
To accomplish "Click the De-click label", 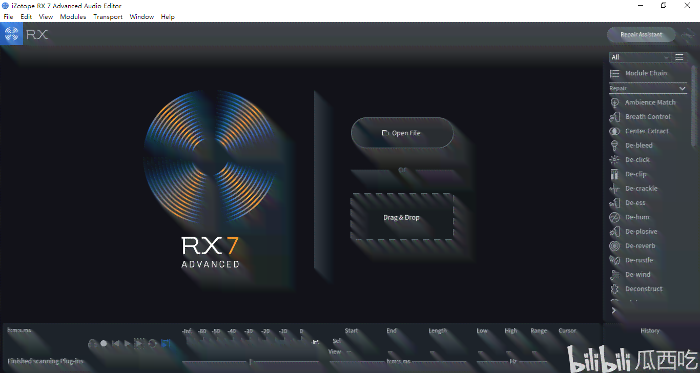I will (x=637, y=160).
